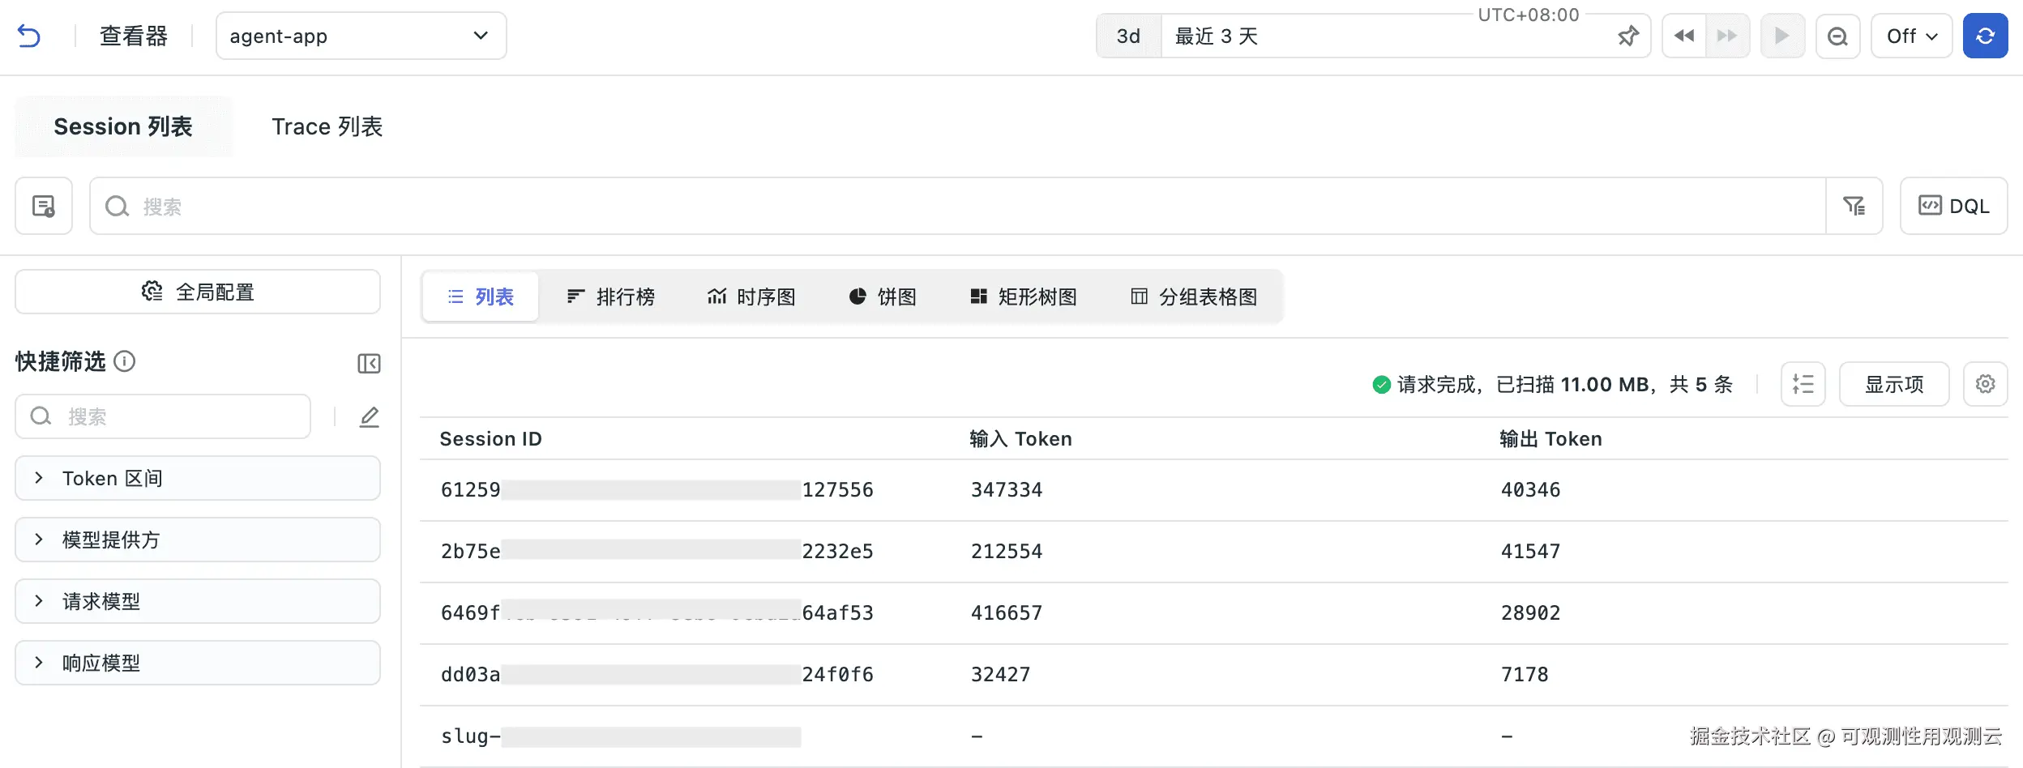Click output token value 41547
2023x768 pixels.
pyautogui.click(x=1531, y=552)
